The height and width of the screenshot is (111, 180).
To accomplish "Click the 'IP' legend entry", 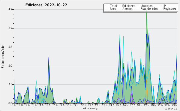I will (x=165, y=6).
